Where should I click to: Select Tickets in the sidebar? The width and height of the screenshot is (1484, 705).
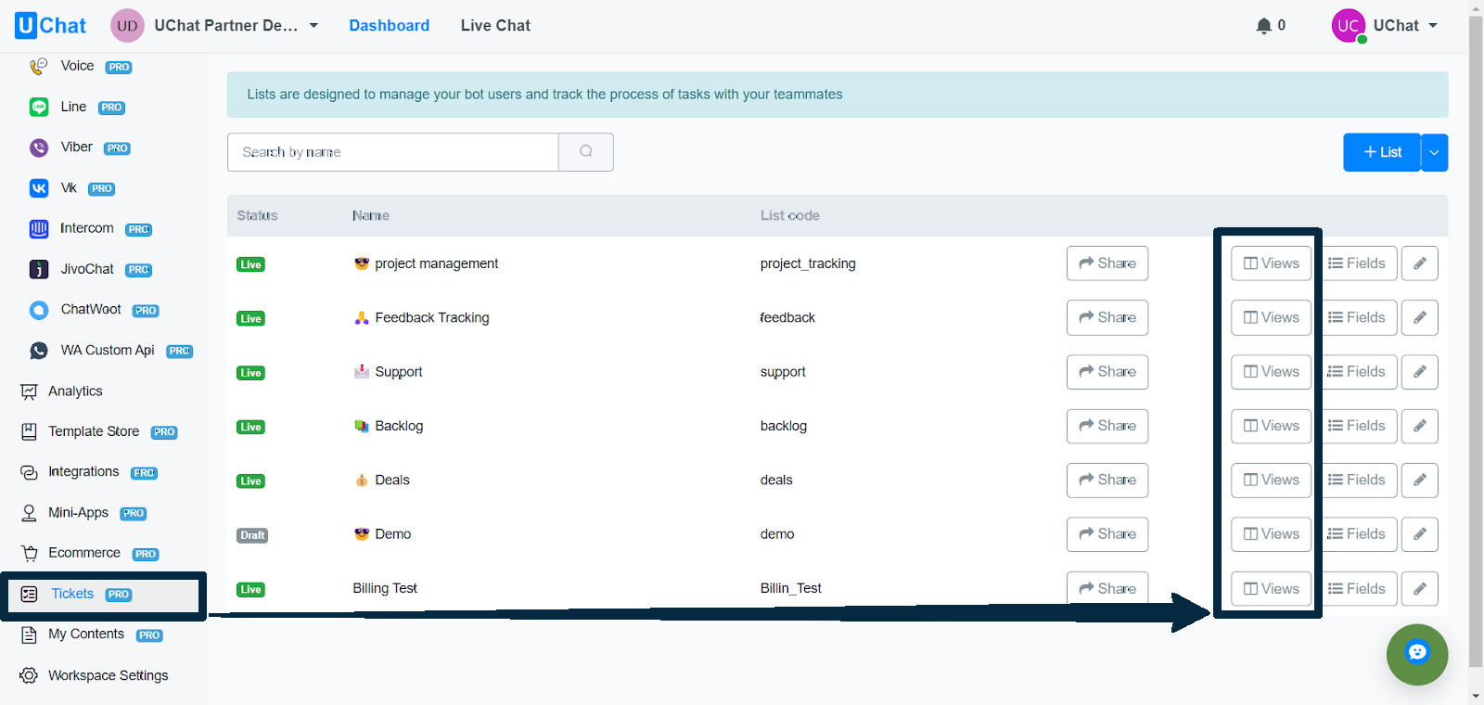tap(72, 594)
